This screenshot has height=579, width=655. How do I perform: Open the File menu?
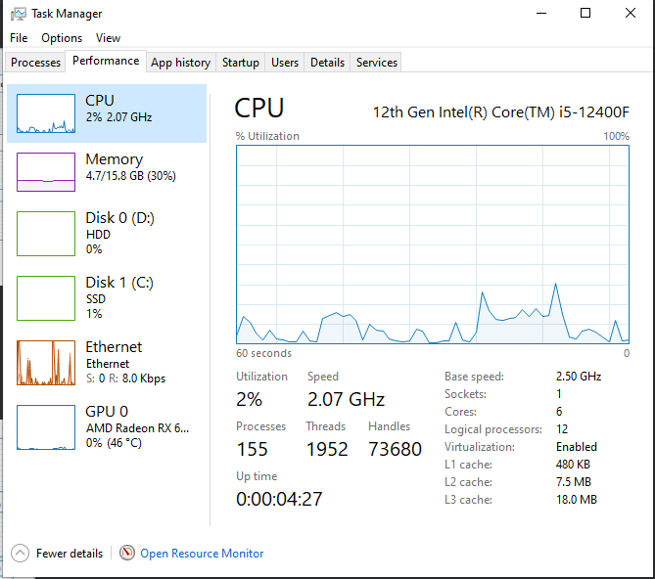[19, 38]
